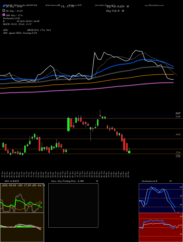Click the 'SI 14/3: 35.69 / 54.09' value

[28, 21]
